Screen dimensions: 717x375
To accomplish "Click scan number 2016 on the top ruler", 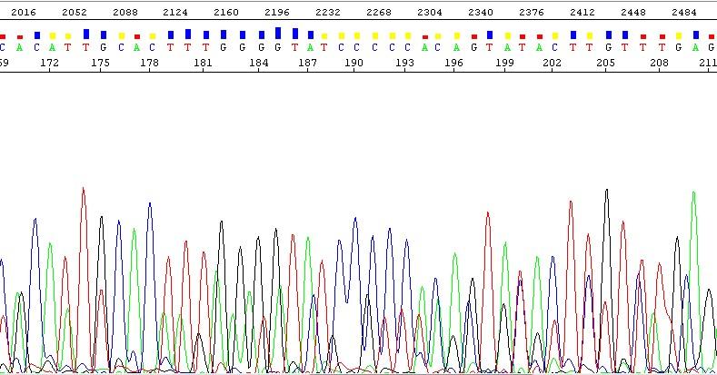I will point(24,12).
